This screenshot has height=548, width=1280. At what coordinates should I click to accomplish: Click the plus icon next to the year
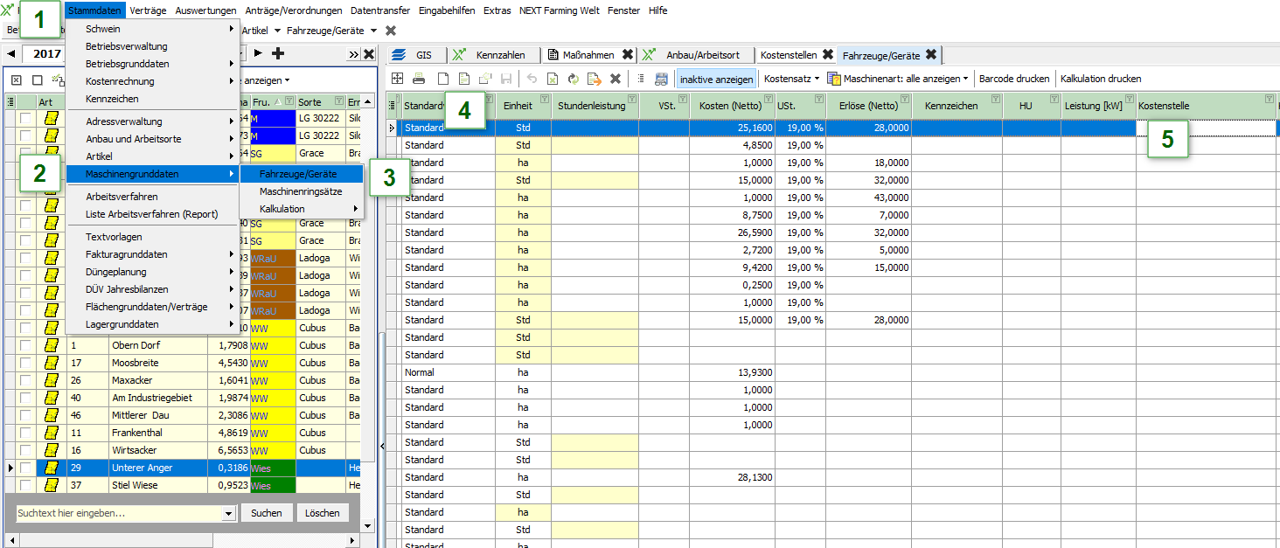click(279, 54)
